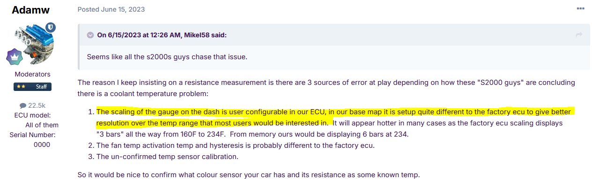Screen dimensions: 592x187
Task: Click the un-confirmed temp sensor calibration item
Action: click(x=168, y=156)
